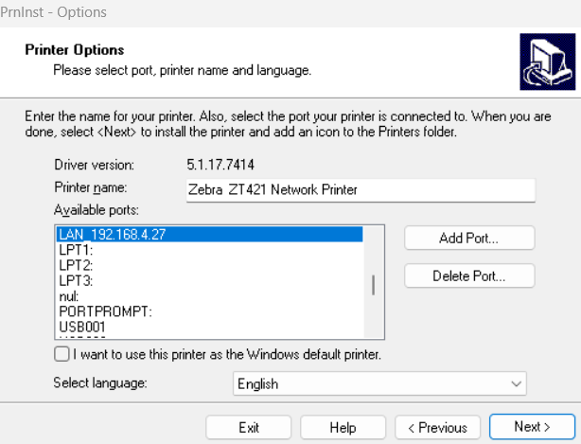Click the Exit button
The image size is (581, 444).
pyautogui.click(x=249, y=427)
